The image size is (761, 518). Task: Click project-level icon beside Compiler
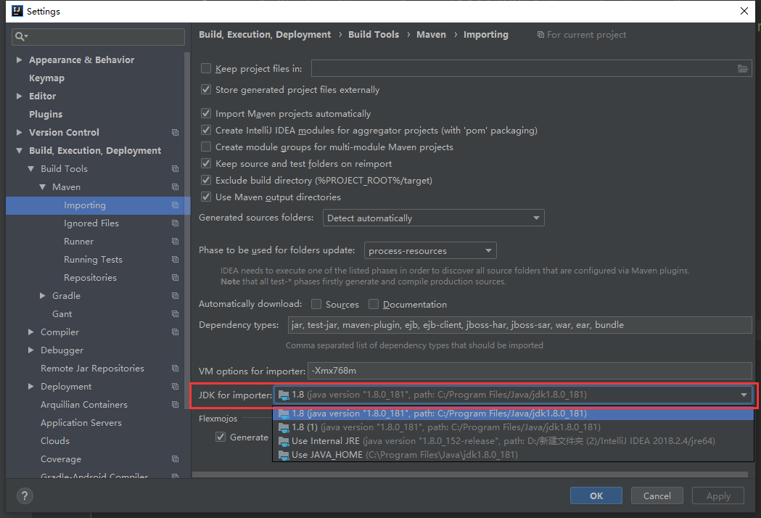tap(176, 332)
